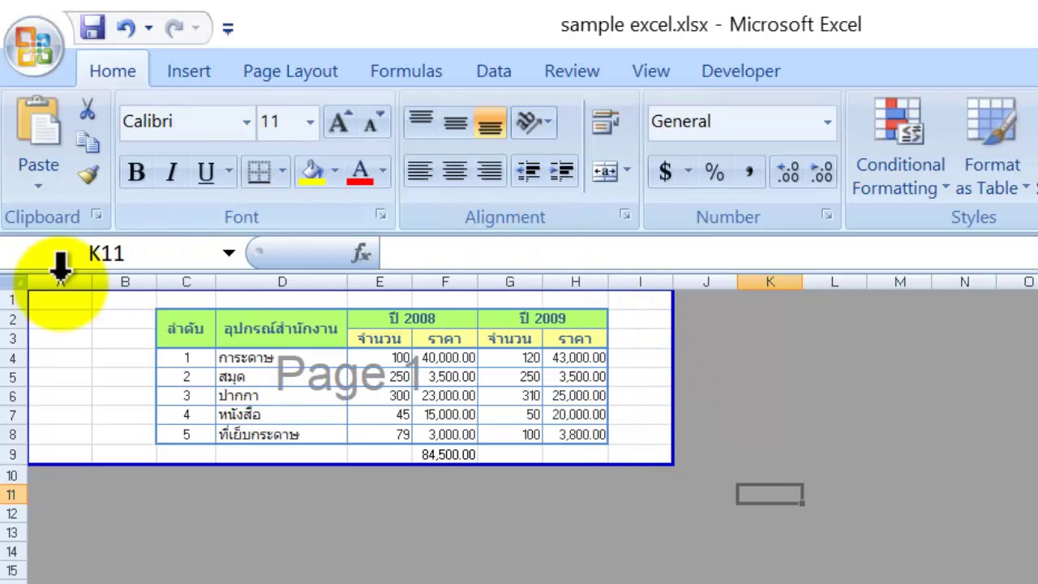The height and width of the screenshot is (584, 1038).
Task: Toggle bold formatting
Action: (136, 172)
